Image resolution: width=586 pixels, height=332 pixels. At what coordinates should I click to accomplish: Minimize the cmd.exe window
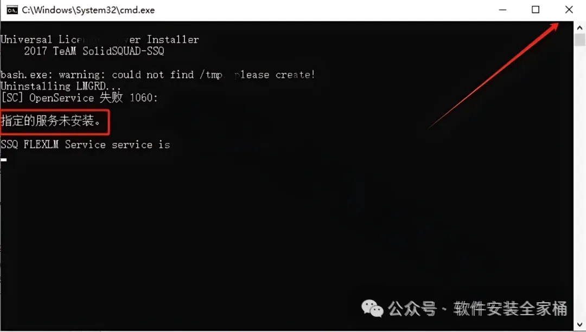point(502,10)
